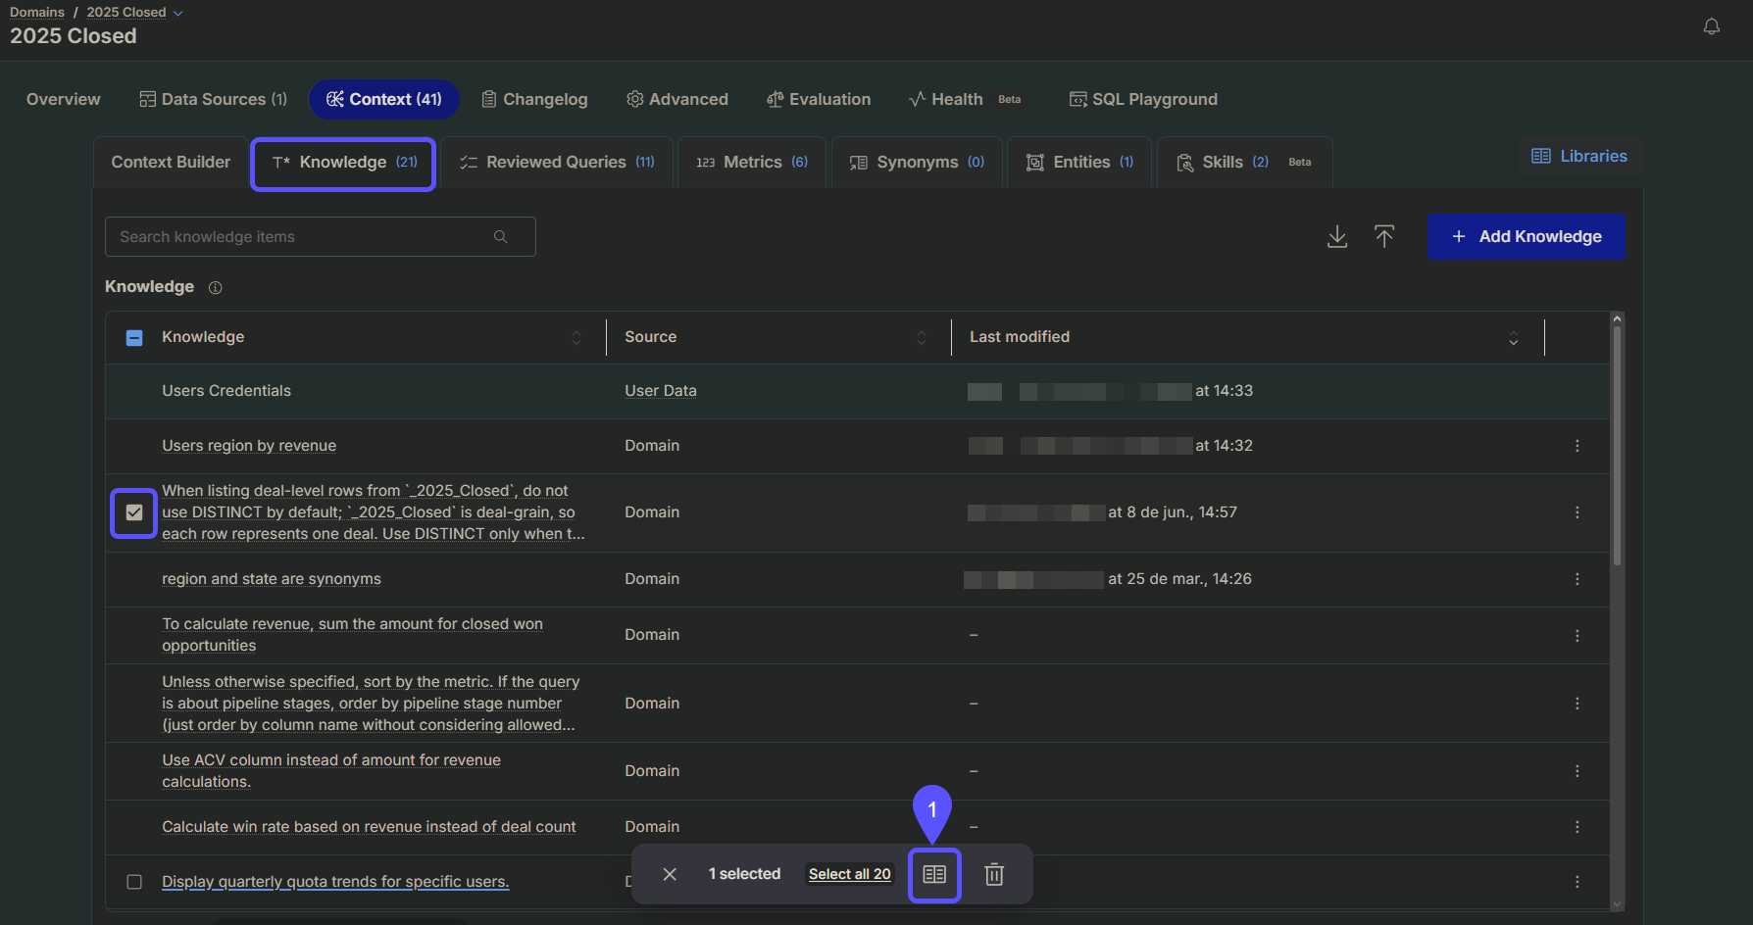Screen dimensions: 1753x925
Task: Open the Entities (1) sub-tab
Action: 1079,163
